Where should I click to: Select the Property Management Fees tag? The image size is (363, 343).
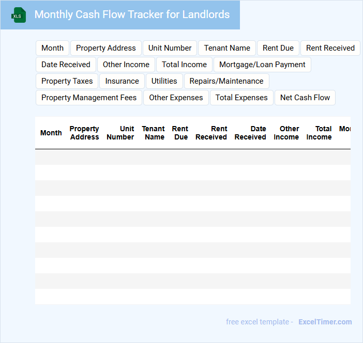tap(89, 98)
